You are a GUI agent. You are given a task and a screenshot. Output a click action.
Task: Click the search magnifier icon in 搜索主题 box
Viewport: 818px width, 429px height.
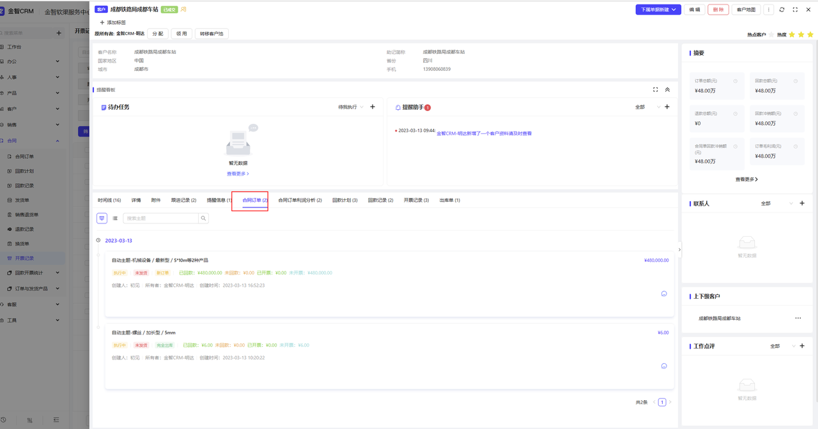tap(203, 218)
